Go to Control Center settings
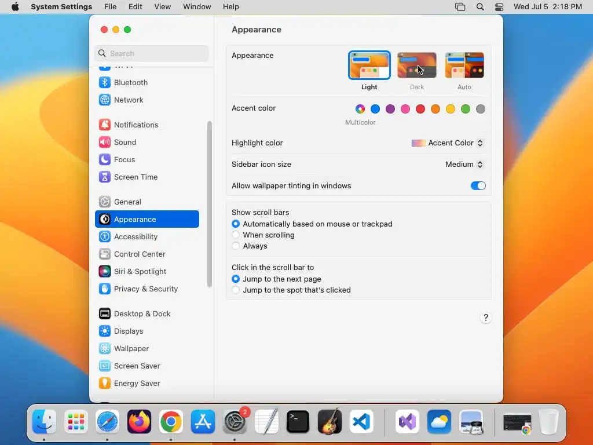Viewport: 593px width, 445px height. pyautogui.click(x=147, y=254)
